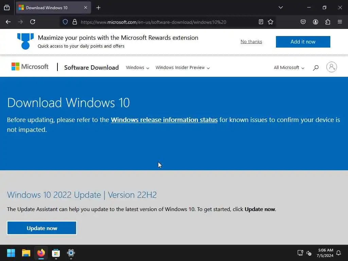Viewport: 348px width, 261px height.
Task: Click the forward navigation arrow
Action: pos(20,22)
